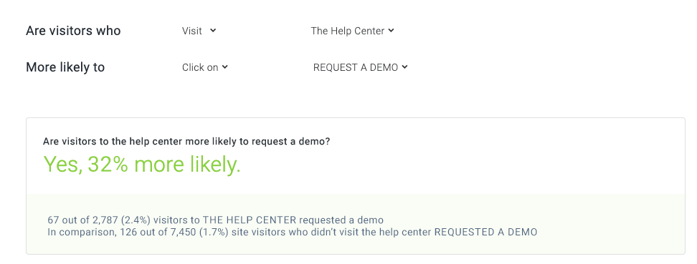This screenshot has width=697, height=264.
Task: Click the "67 out of 2,787" statistic line
Action: point(216,220)
